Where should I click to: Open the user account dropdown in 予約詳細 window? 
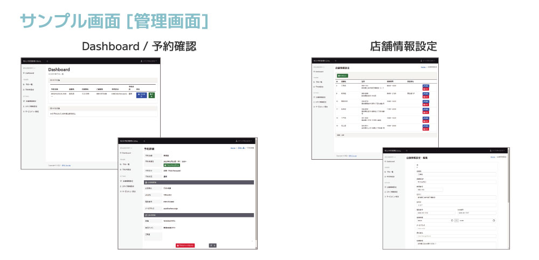[244, 140]
